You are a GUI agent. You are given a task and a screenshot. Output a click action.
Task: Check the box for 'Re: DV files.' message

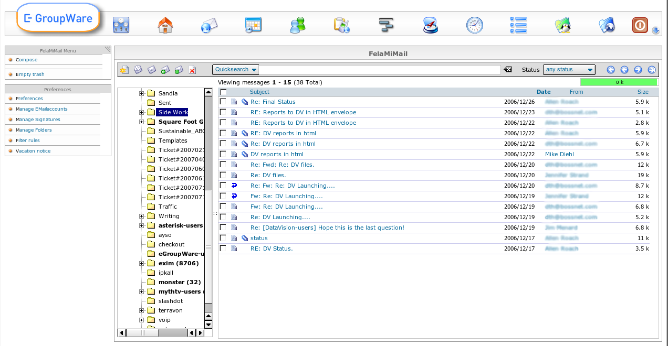[223, 175]
